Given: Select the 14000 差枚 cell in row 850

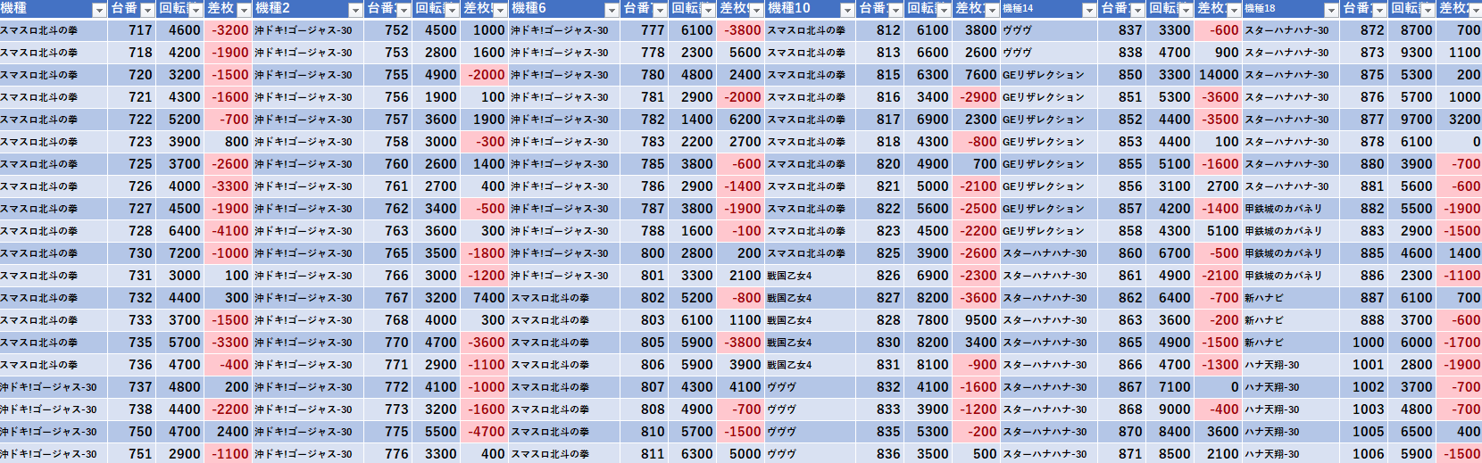Looking at the screenshot, I should click(1218, 75).
